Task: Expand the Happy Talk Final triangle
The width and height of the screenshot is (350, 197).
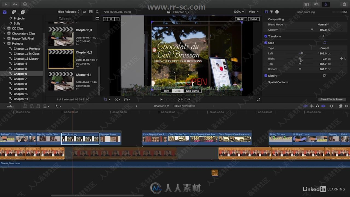Action: coord(4,39)
